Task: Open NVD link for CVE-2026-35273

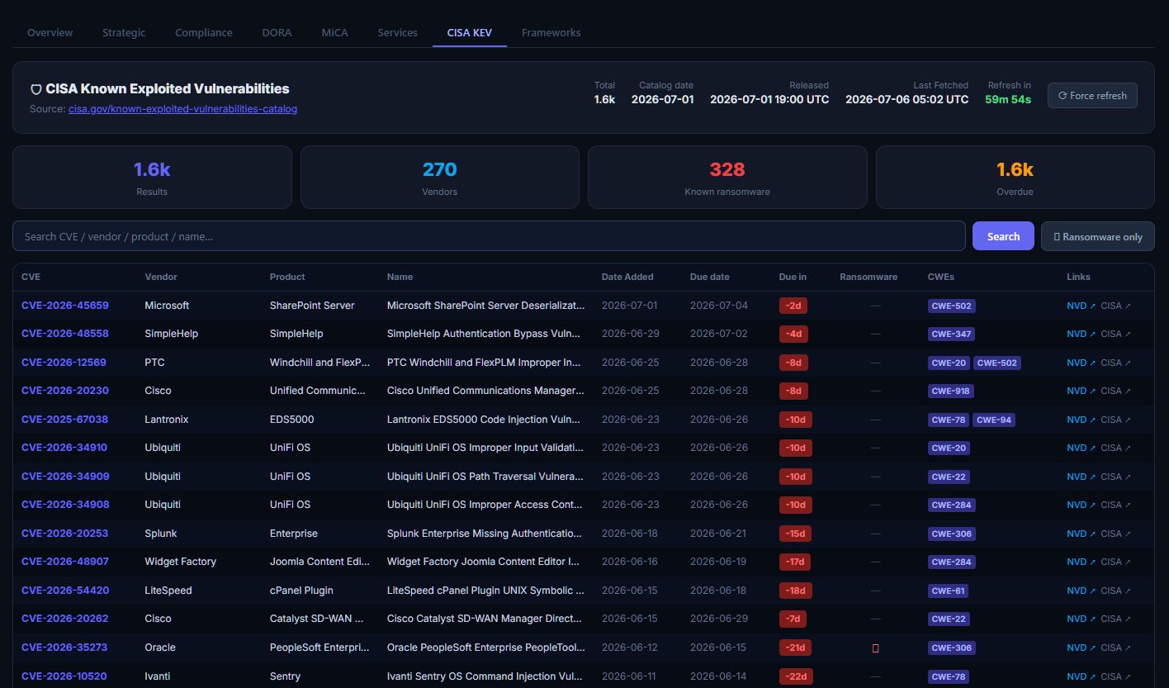Action: point(1081,648)
